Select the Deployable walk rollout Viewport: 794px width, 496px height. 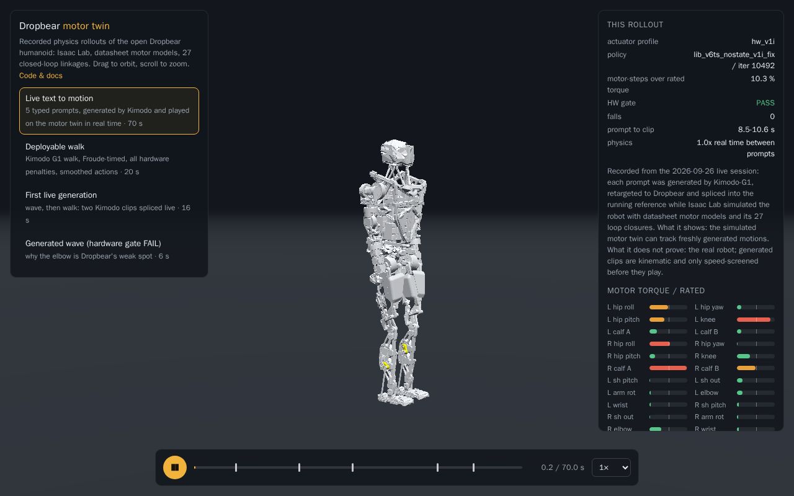point(109,159)
